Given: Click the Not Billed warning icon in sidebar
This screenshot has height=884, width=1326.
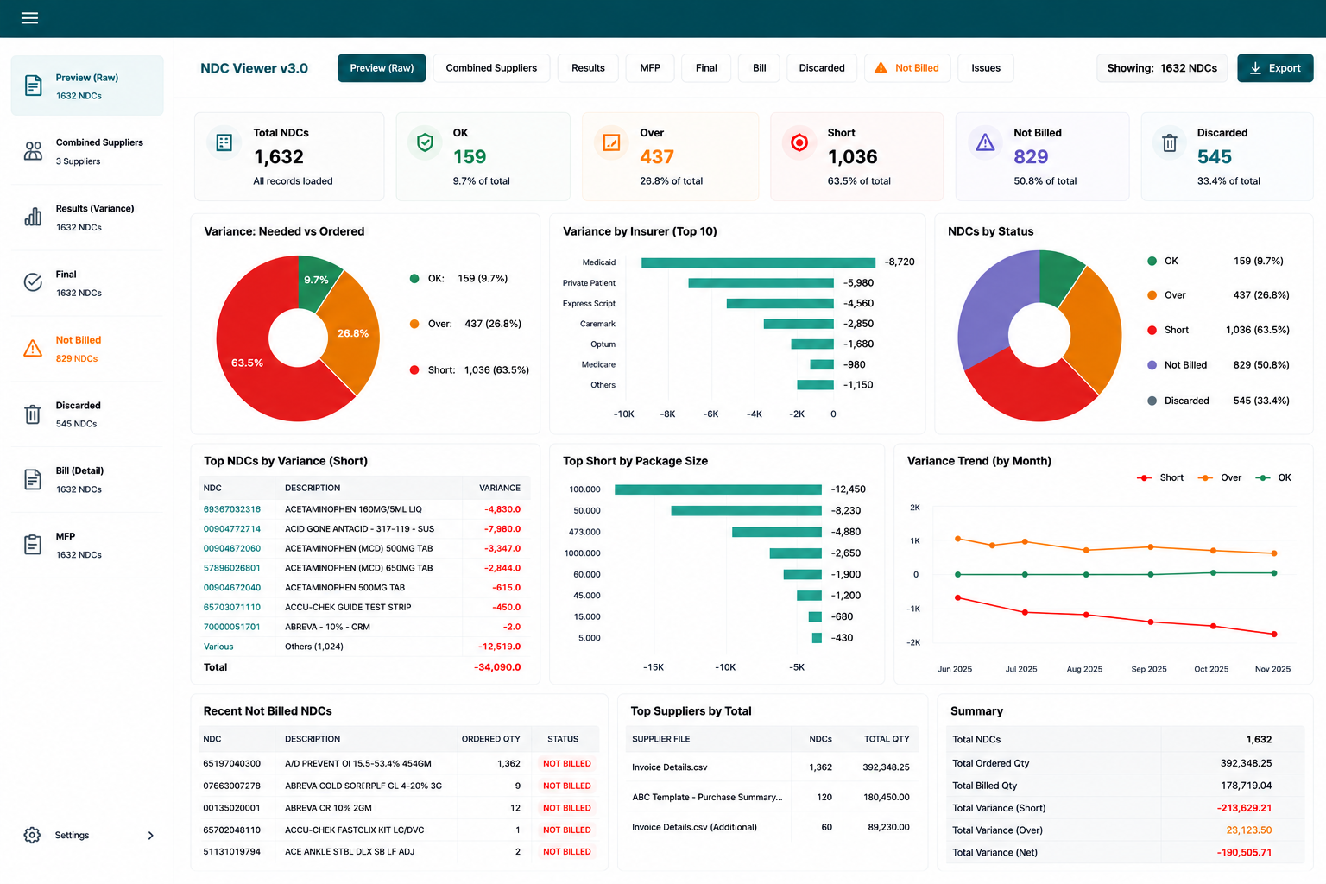Looking at the screenshot, I should point(33,349).
